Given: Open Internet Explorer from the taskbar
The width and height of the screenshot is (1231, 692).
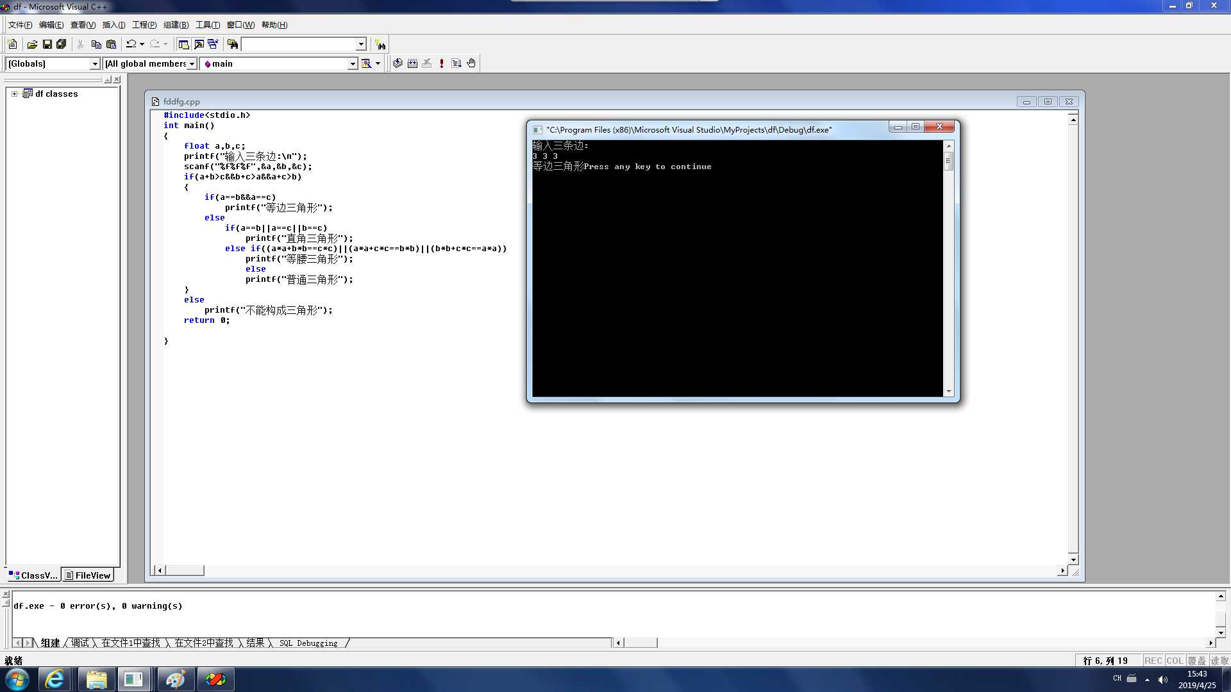Looking at the screenshot, I should coord(54,679).
